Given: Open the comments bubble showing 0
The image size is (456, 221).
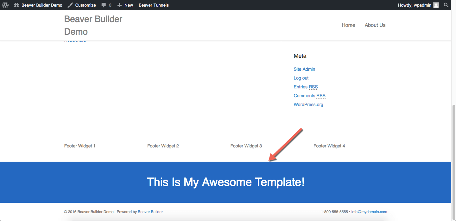Looking at the screenshot, I should [106, 5].
